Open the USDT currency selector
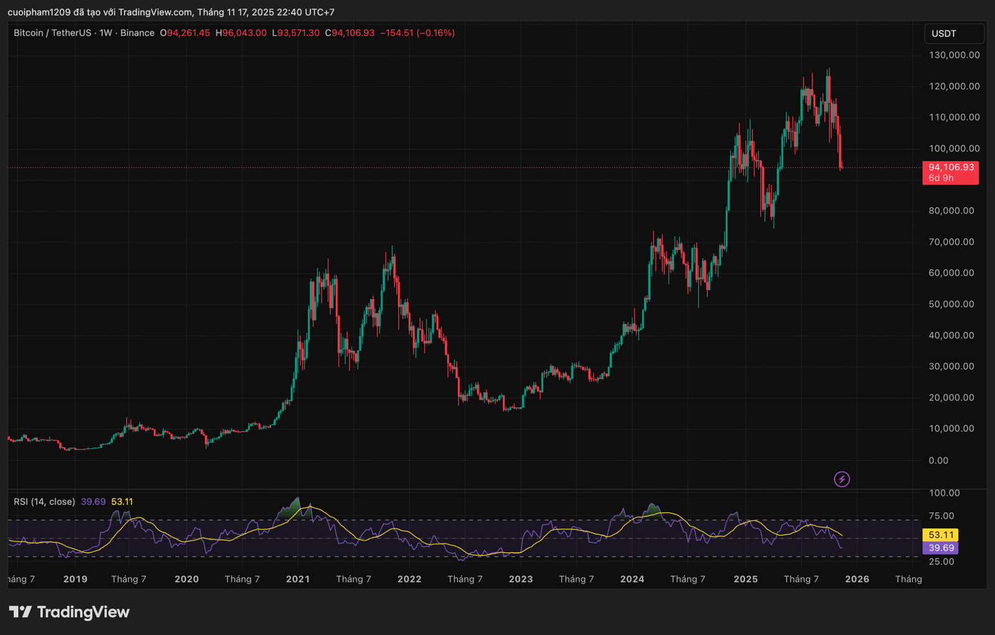The width and height of the screenshot is (995, 635). coord(953,34)
